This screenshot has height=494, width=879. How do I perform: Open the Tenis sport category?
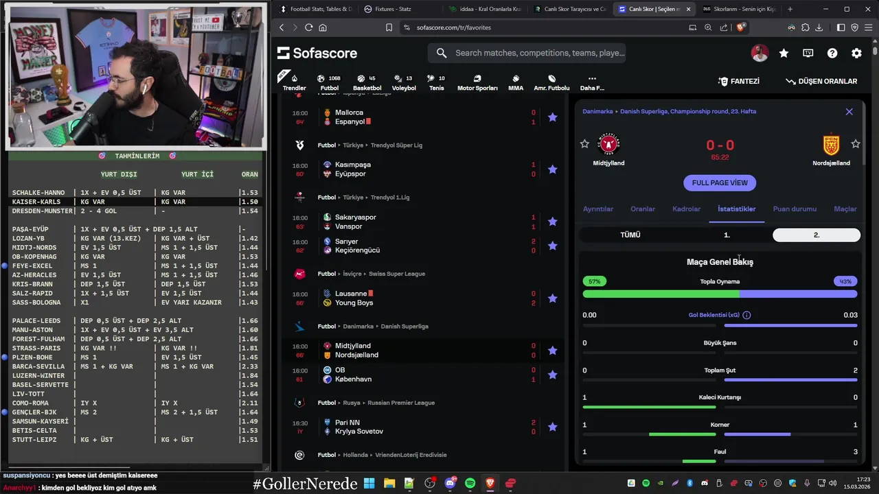pos(437,82)
